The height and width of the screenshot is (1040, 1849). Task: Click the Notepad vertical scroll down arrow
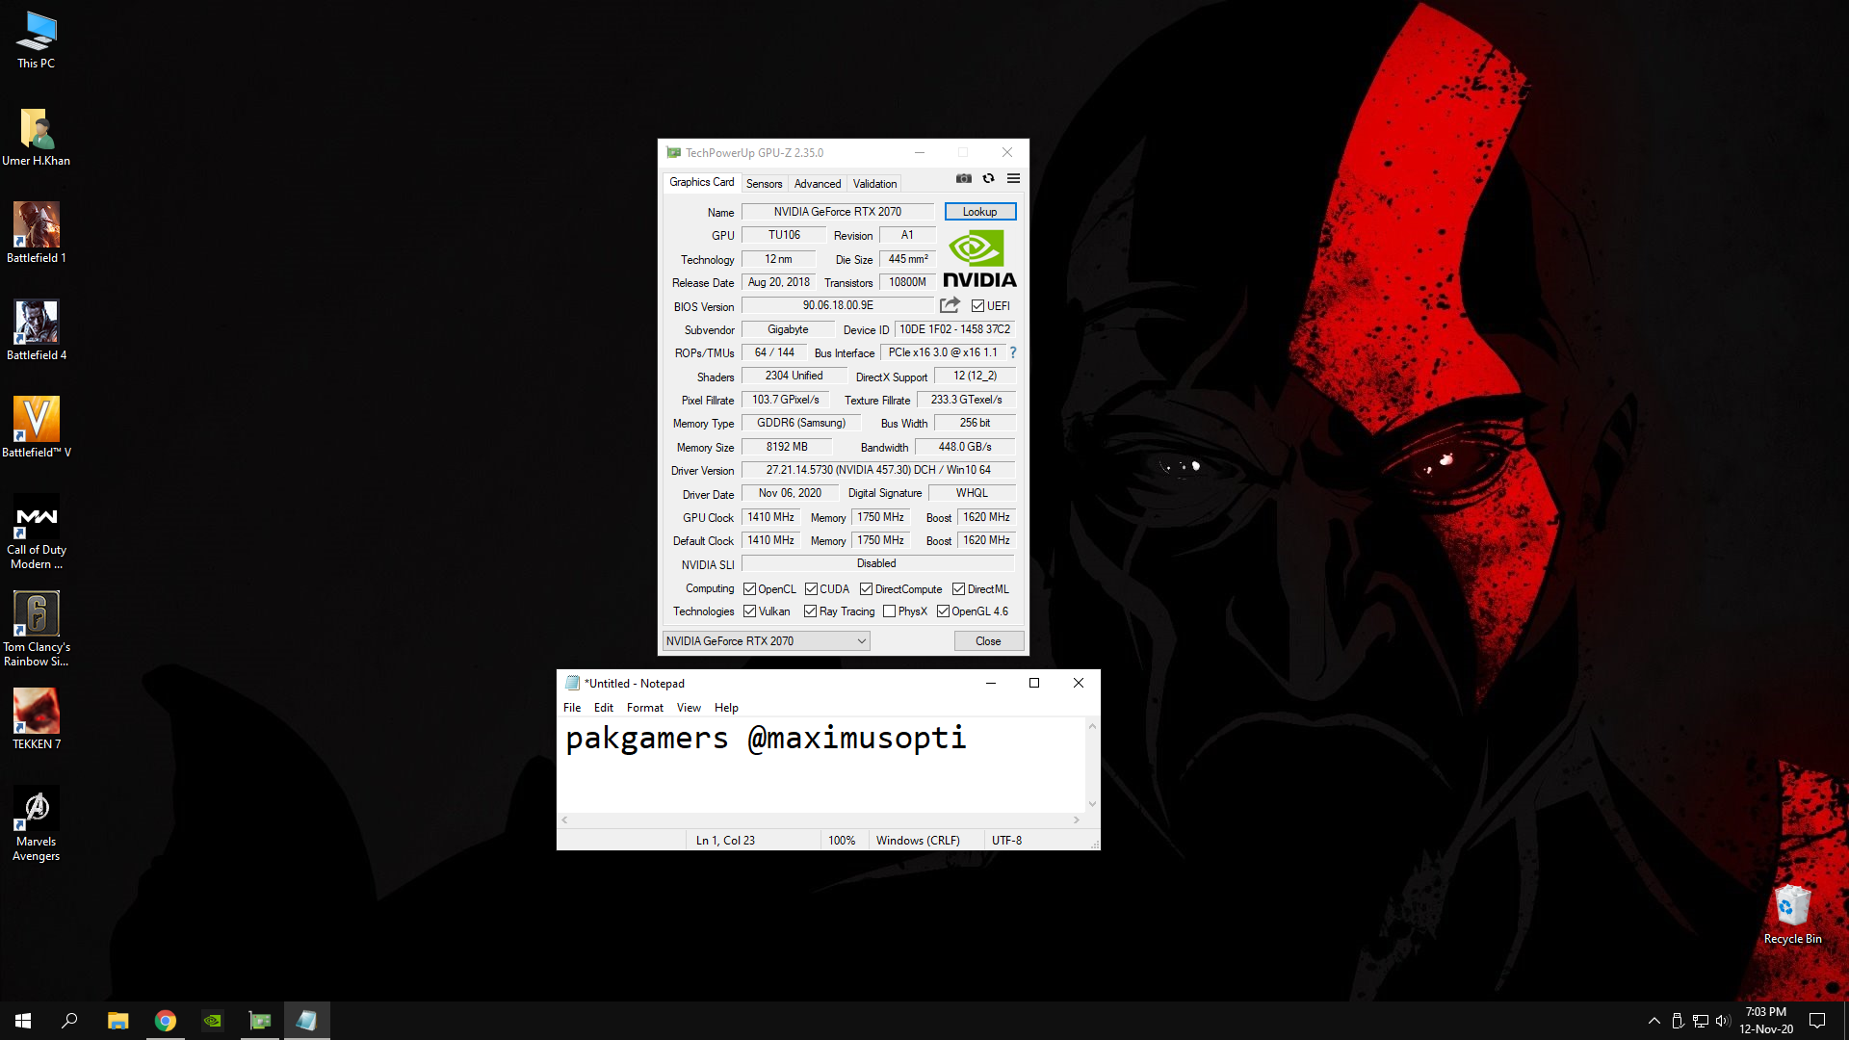pos(1092,804)
